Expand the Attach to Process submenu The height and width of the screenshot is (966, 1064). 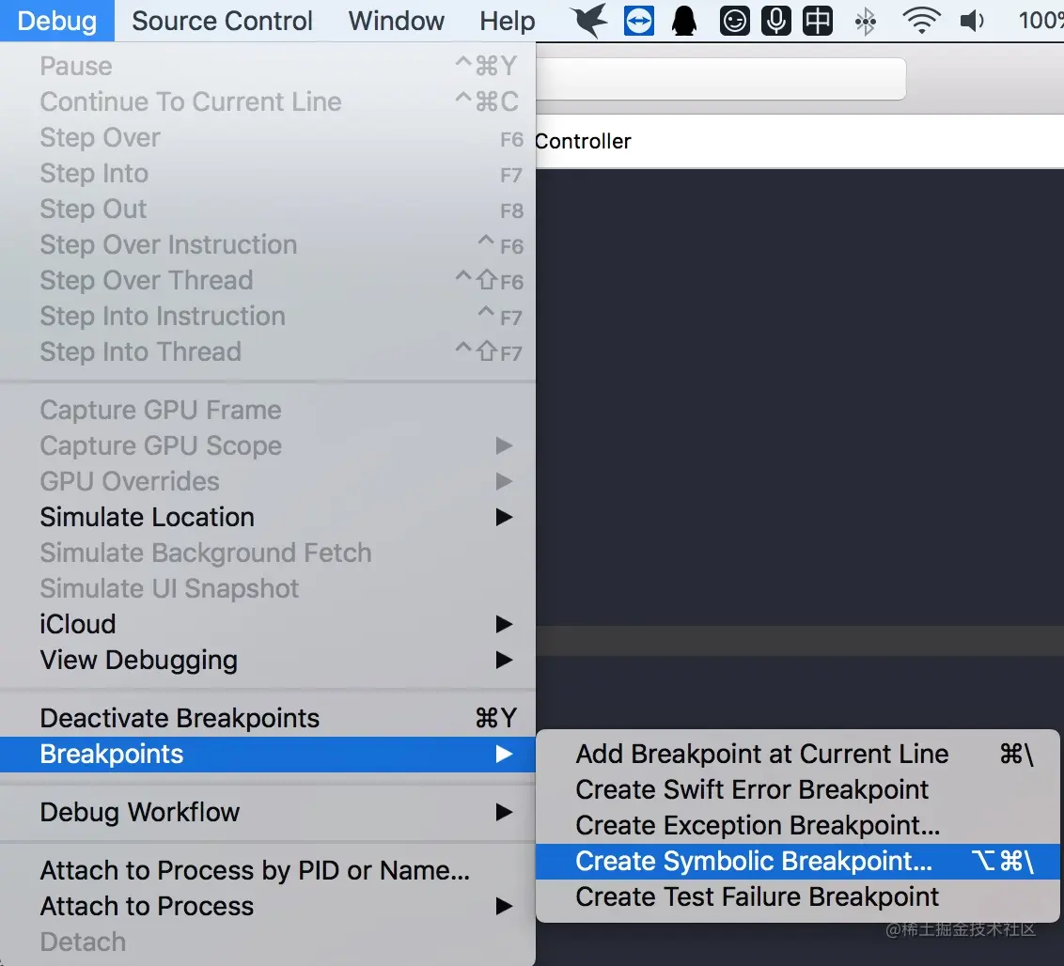267,906
